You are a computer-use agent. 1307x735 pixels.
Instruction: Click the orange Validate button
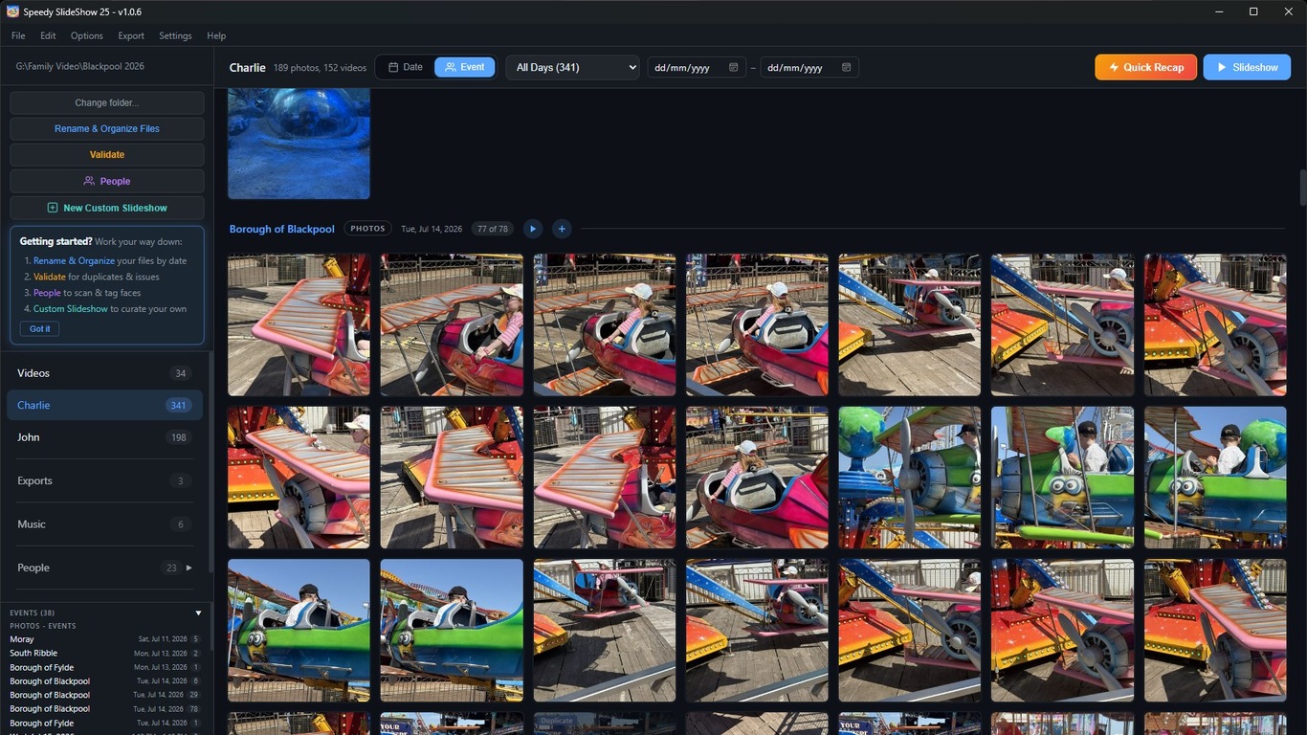[107, 154]
